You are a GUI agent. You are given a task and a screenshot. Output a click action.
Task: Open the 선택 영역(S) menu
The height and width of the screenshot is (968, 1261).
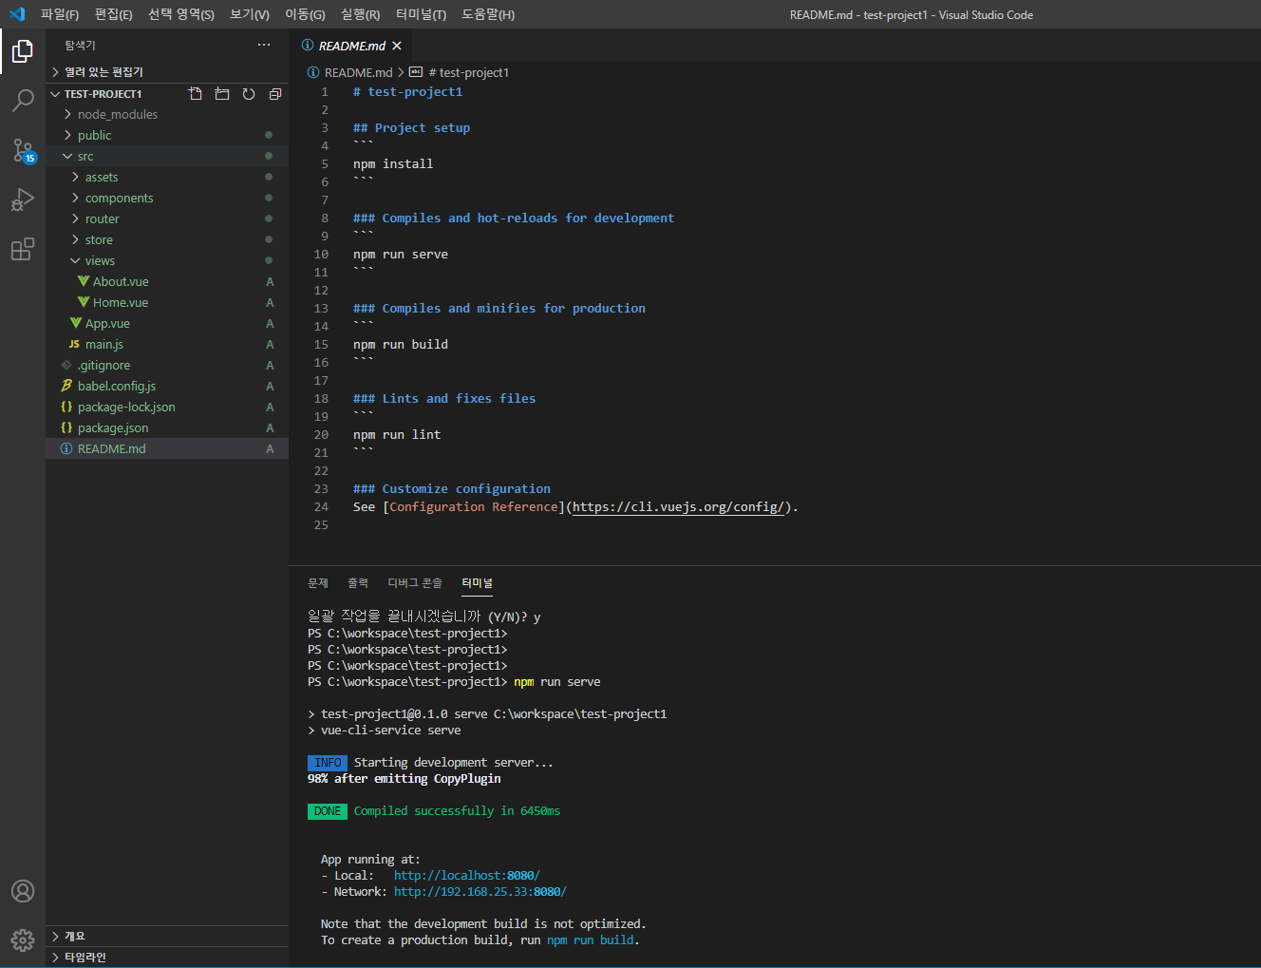[181, 14]
